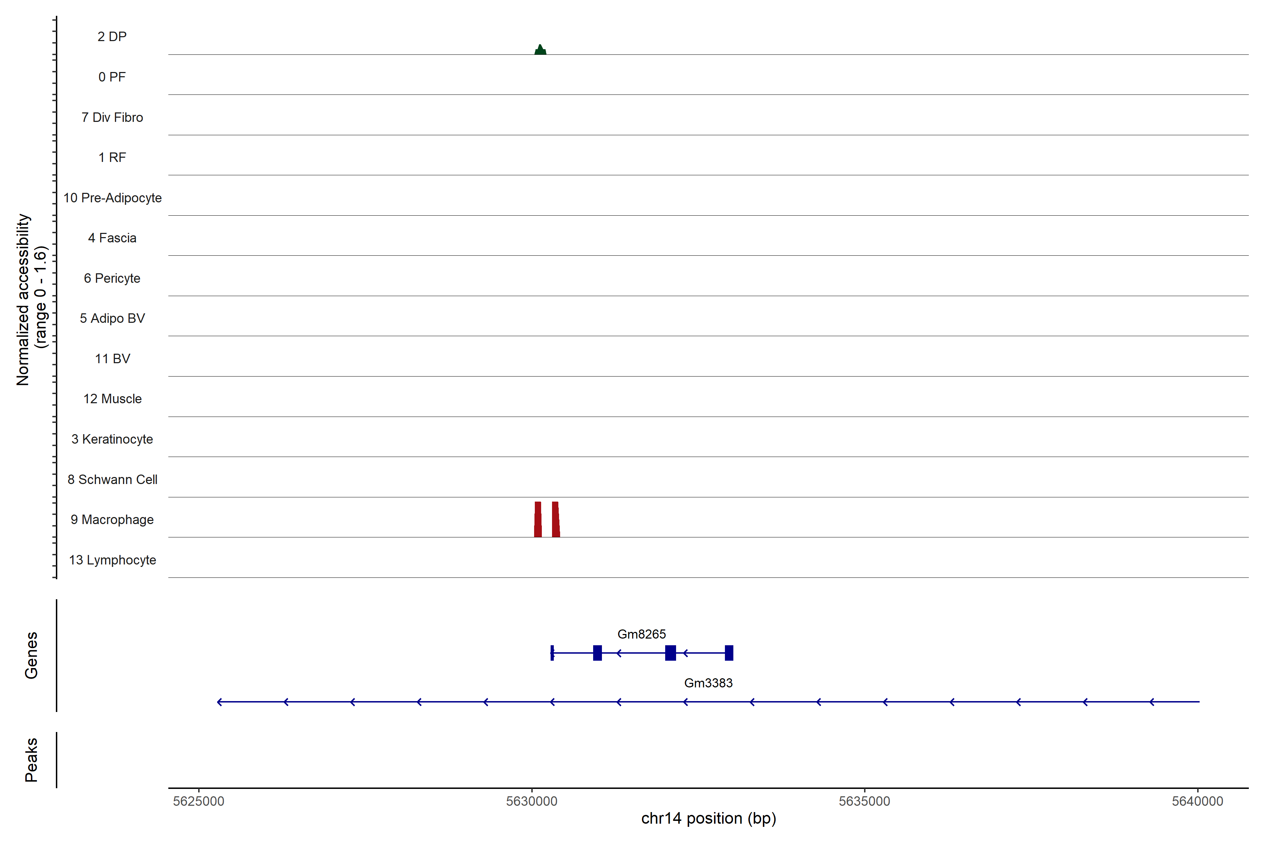The height and width of the screenshot is (843, 1265).
Task: Click the largest middle Gm8265 exon block
Action: [670, 653]
